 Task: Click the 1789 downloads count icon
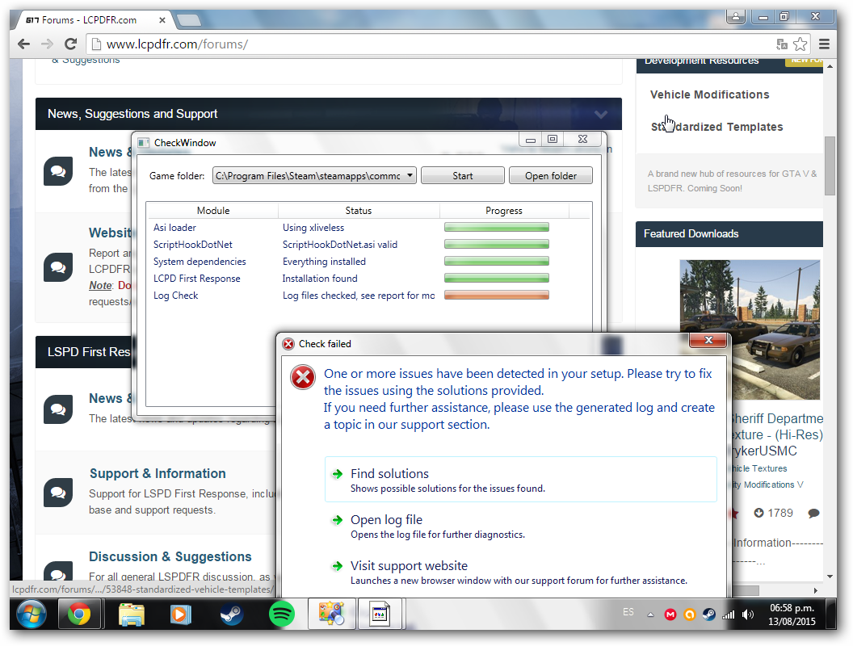point(758,513)
